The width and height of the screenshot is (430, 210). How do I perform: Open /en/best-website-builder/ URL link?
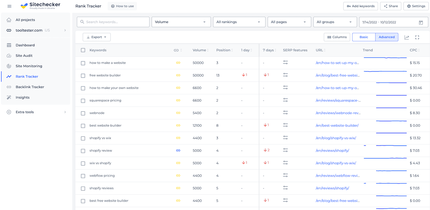coord(337,126)
